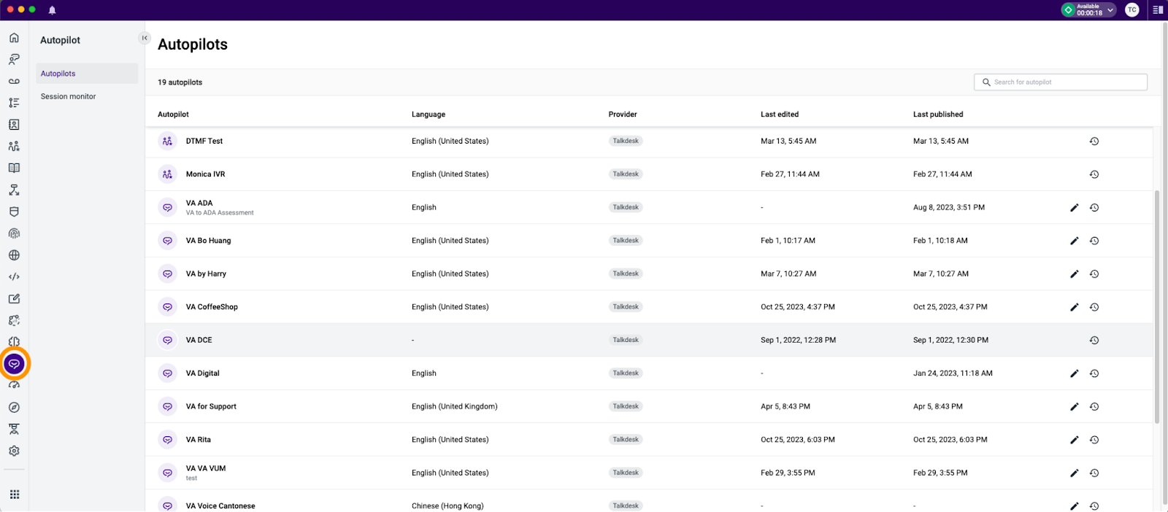This screenshot has width=1168, height=512.
Task: Toggle the right panel icon in the top bar
Action: 1158,10
